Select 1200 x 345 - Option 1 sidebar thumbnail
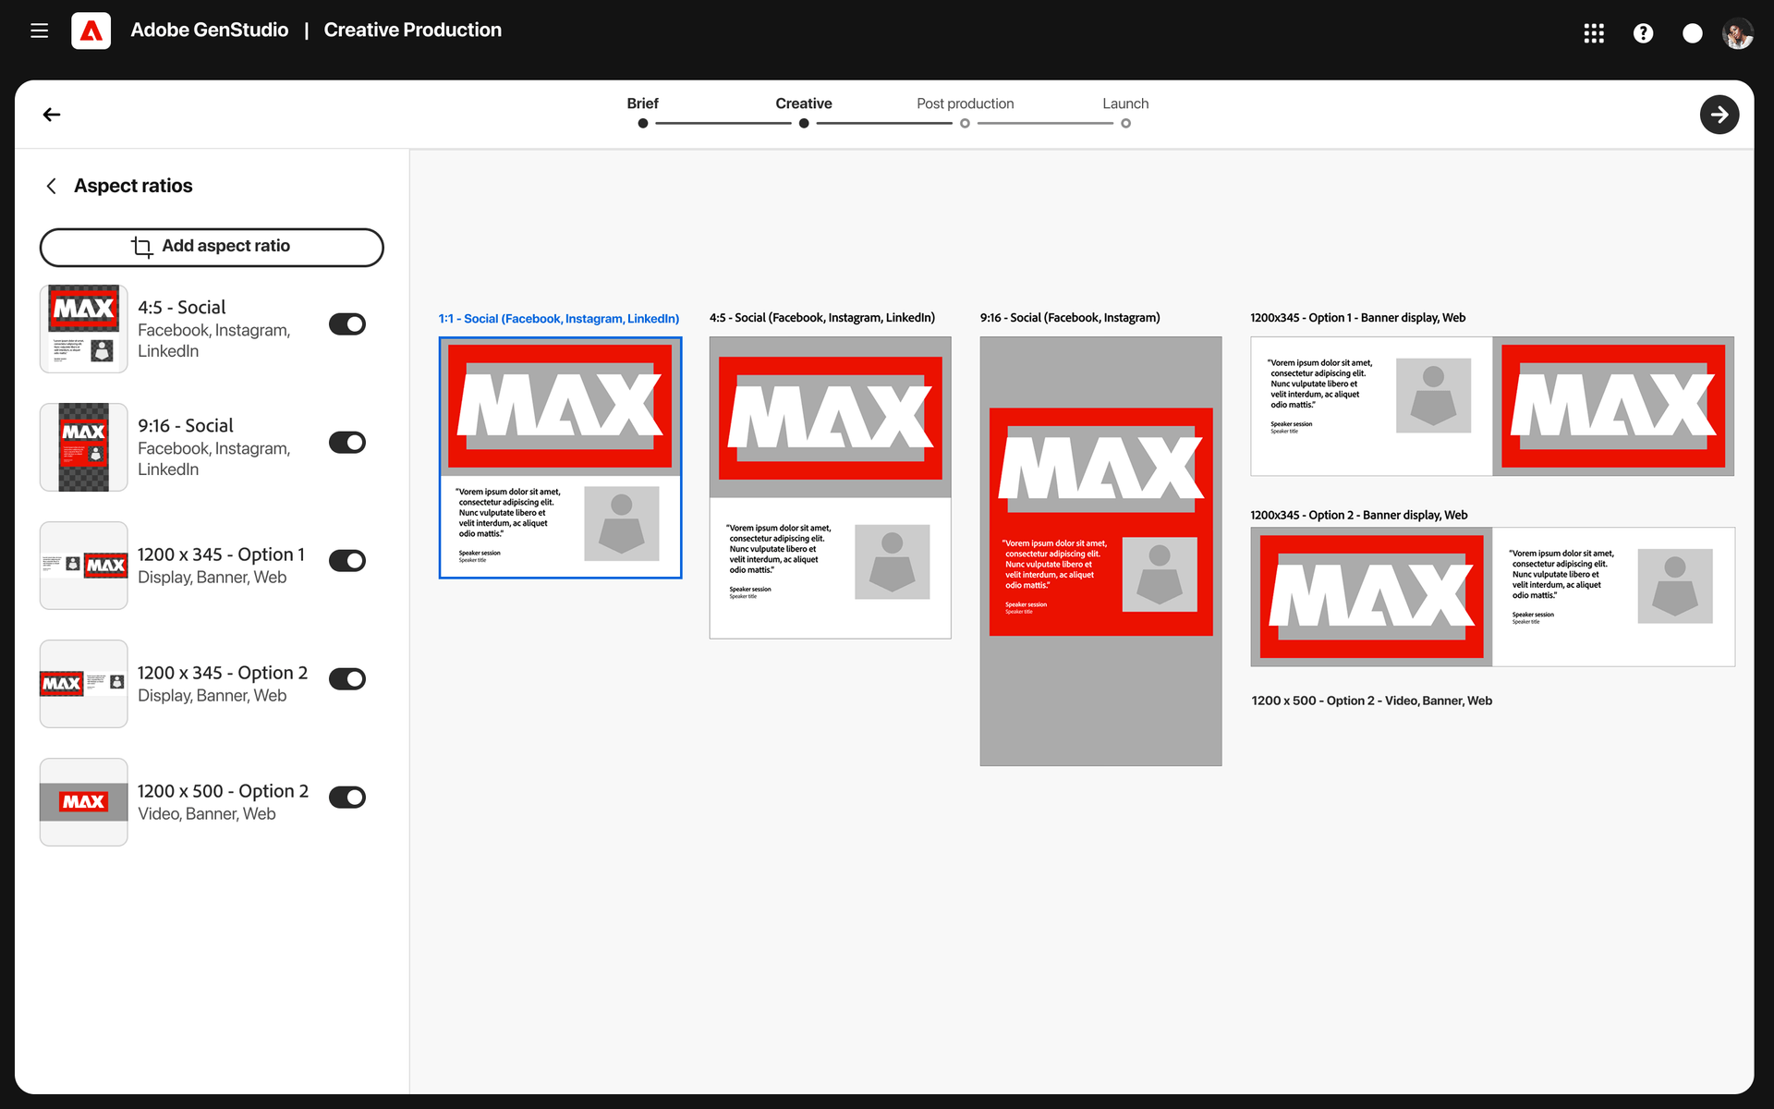 83,566
